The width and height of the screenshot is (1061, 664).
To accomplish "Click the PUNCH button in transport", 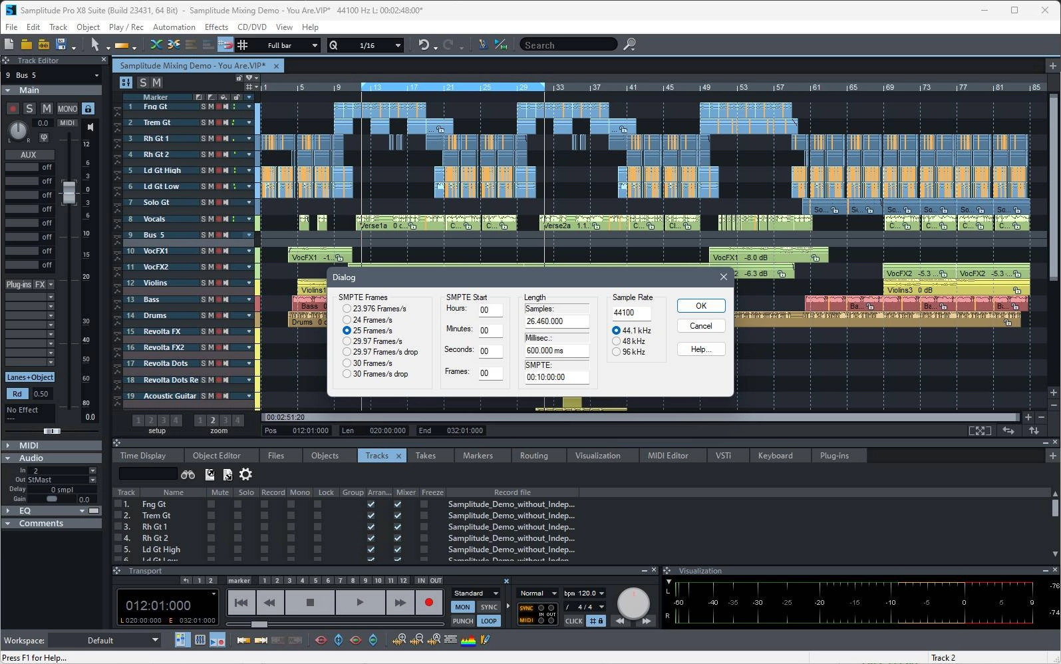I will click(x=462, y=621).
